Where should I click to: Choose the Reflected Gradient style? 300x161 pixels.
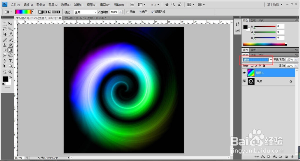coord(54,12)
